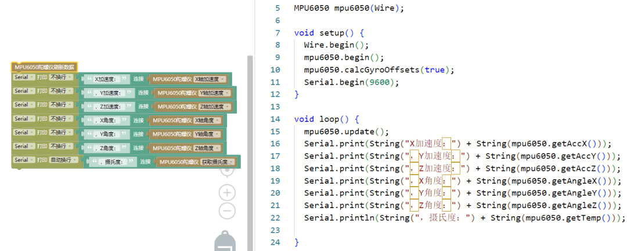Click the getAngleZ() code line
The height and width of the screenshot is (251, 627).
coord(463,206)
